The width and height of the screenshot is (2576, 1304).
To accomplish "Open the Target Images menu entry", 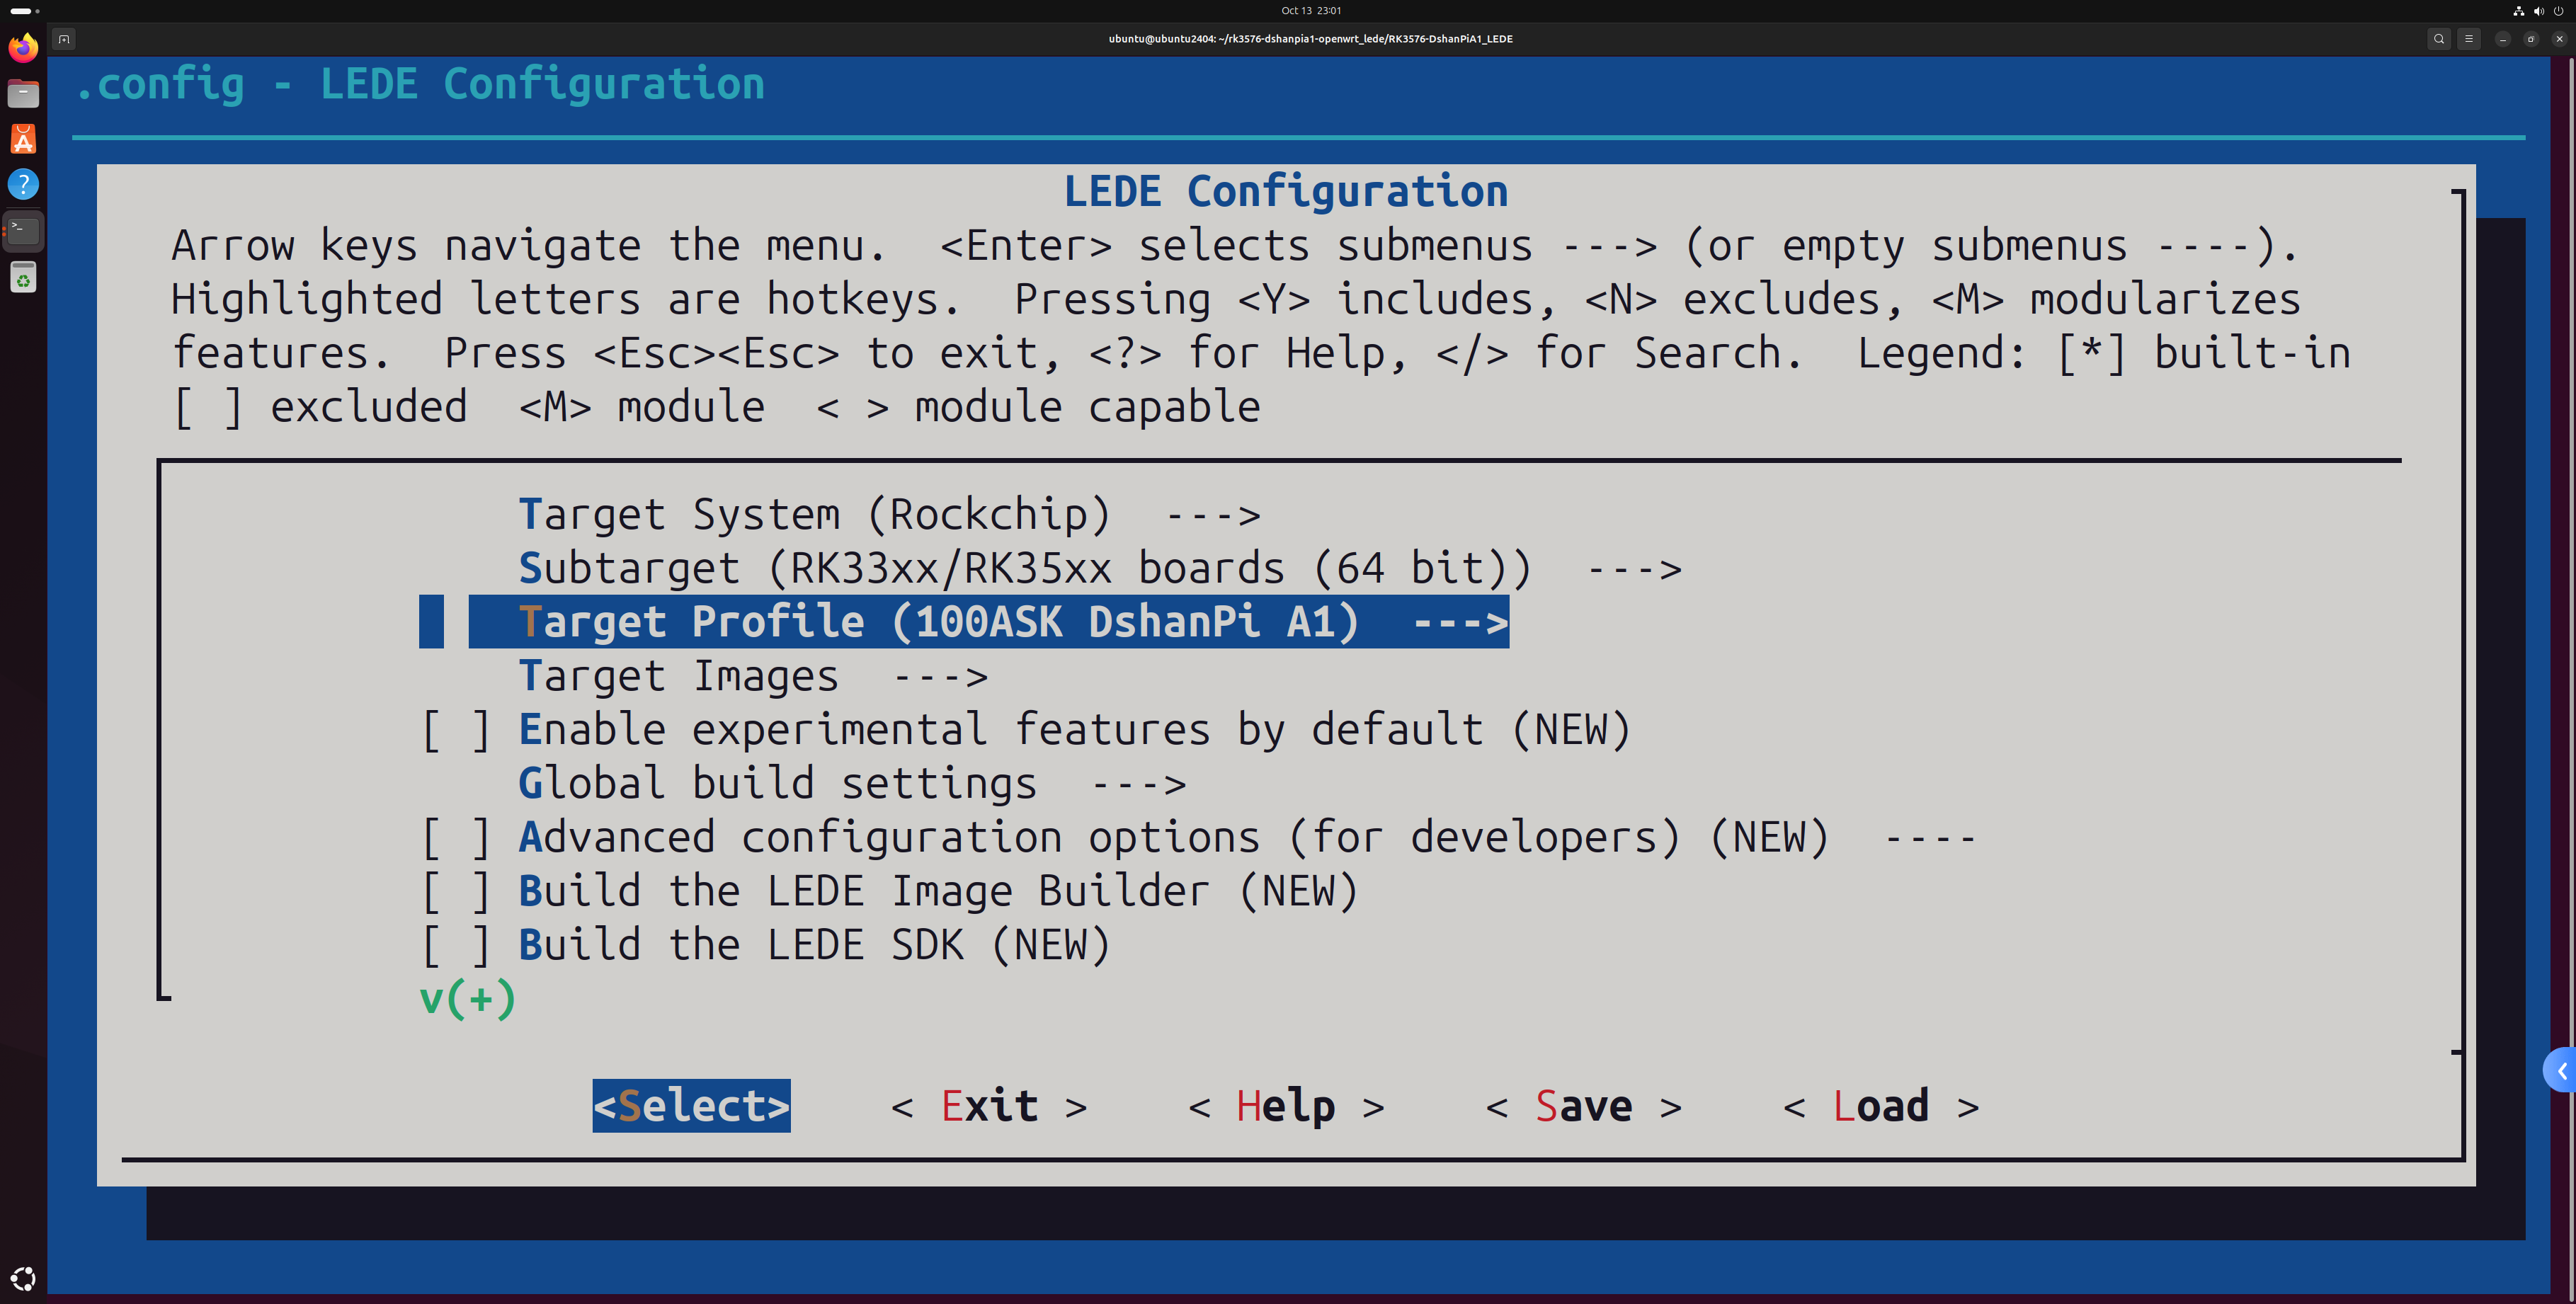I will [x=752, y=677].
